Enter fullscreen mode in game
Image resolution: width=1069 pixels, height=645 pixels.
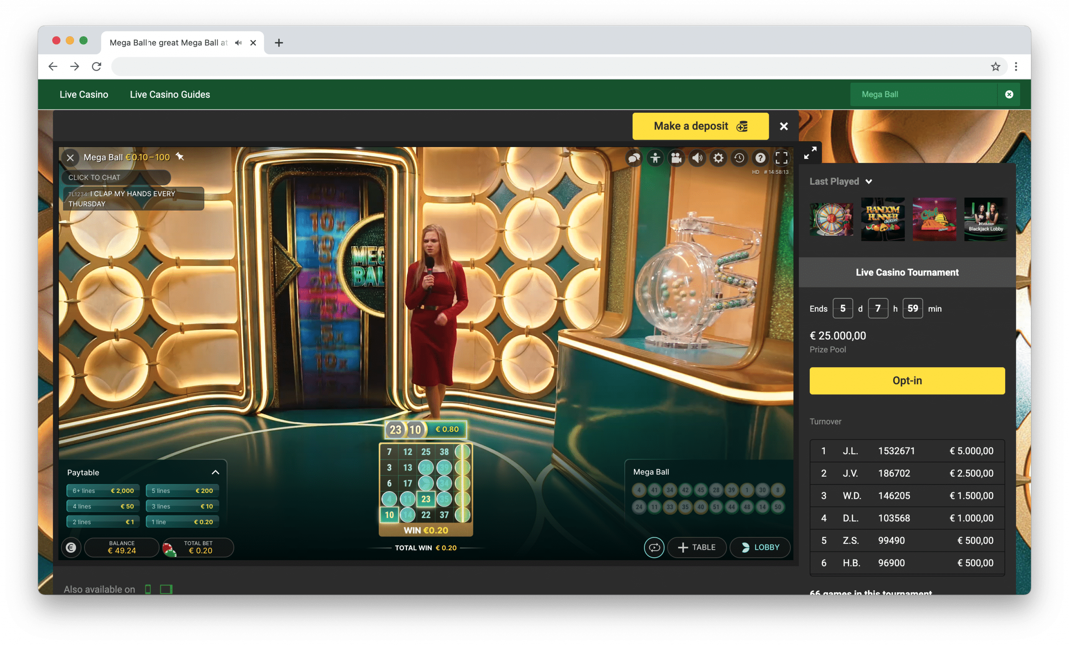781,158
